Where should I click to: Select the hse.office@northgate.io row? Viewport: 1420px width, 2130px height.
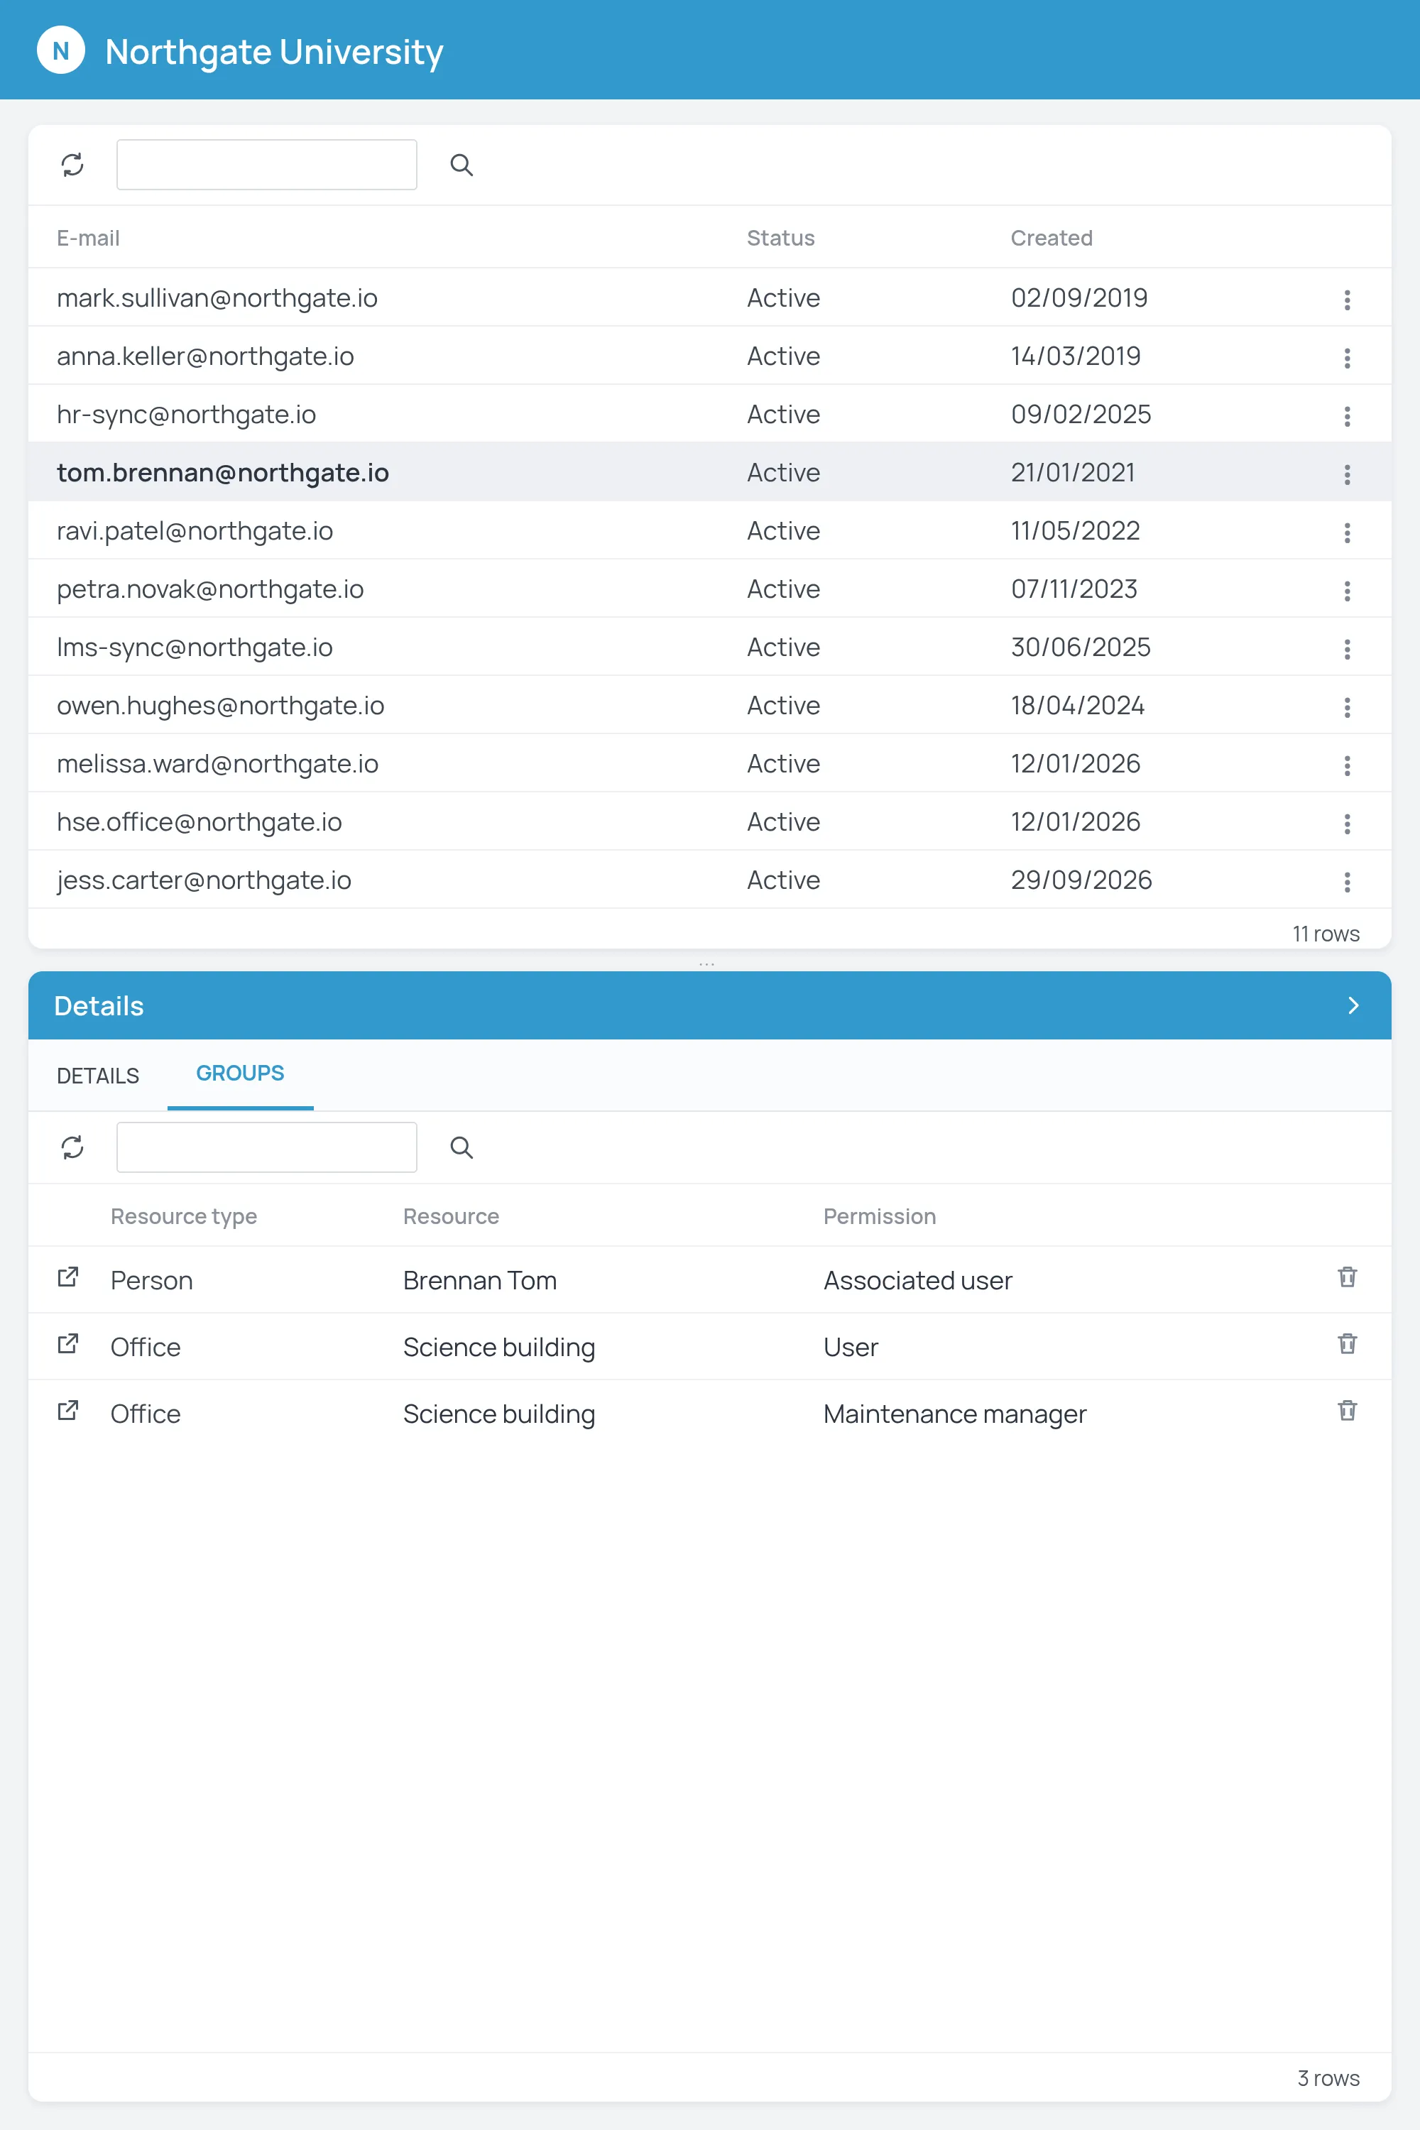[710, 821]
